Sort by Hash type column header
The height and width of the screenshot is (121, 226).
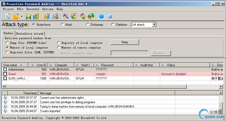click(x=84, y=65)
